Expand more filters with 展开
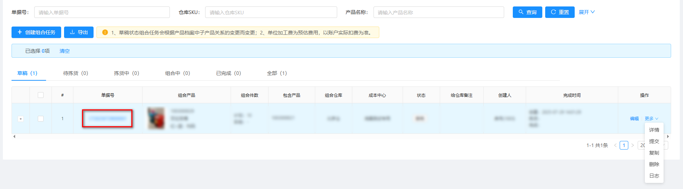This screenshot has width=683, height=189. tap(587, 12)
